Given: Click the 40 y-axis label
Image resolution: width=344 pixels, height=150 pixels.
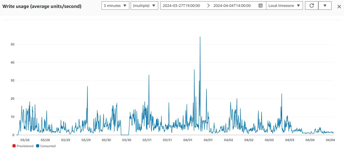Looking at the screenshot, I should 12,62.
